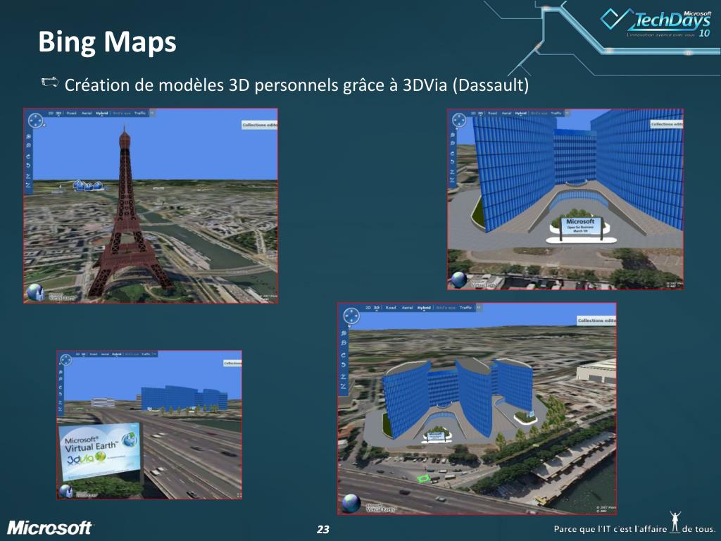Click the compass control in the Microsoft sign close-up map

459,120
